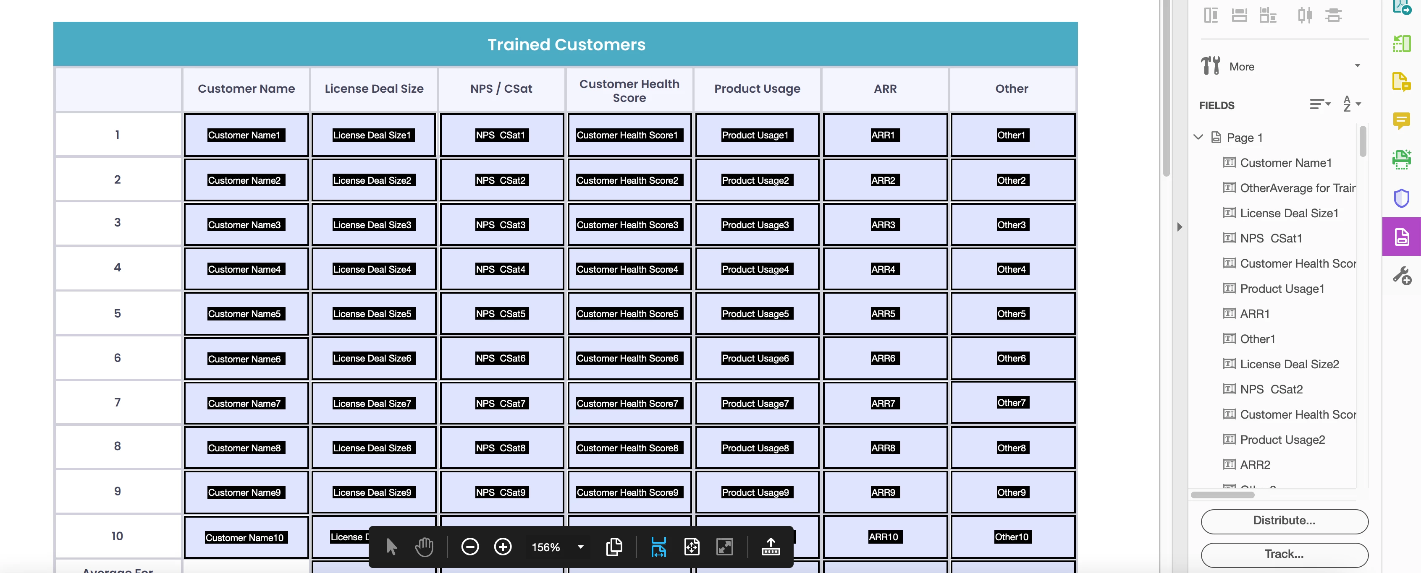Toggle fit-to-width scrolling mode

pyautogui.click(x=658, y=547)
